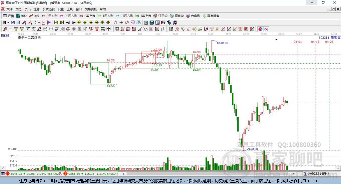Click the horizontal scrollbar left arrow
The image size is (341, 184).
pyautogui.click(x=124, y=174)
